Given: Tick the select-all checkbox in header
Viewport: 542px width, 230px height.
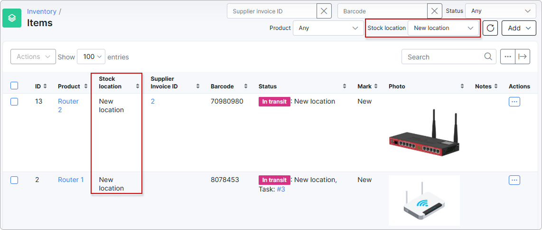Looking at the screenshot, I should (x=14, y=86).
